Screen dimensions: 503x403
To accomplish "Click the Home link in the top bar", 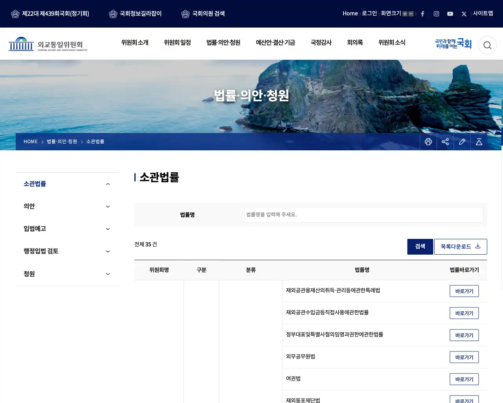I will (350, 13).
